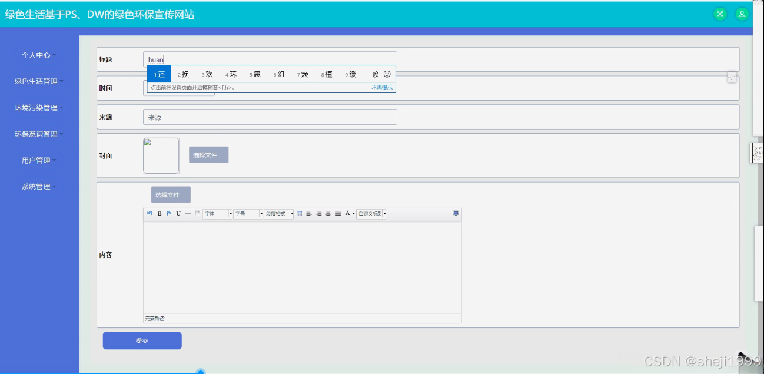Insert a table via editor toolbar
This screenshot has width=764, height=374.
pos(299,213)
